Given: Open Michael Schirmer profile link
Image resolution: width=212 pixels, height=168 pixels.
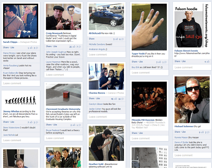Looking at the screenshot, I should point(184,126).
